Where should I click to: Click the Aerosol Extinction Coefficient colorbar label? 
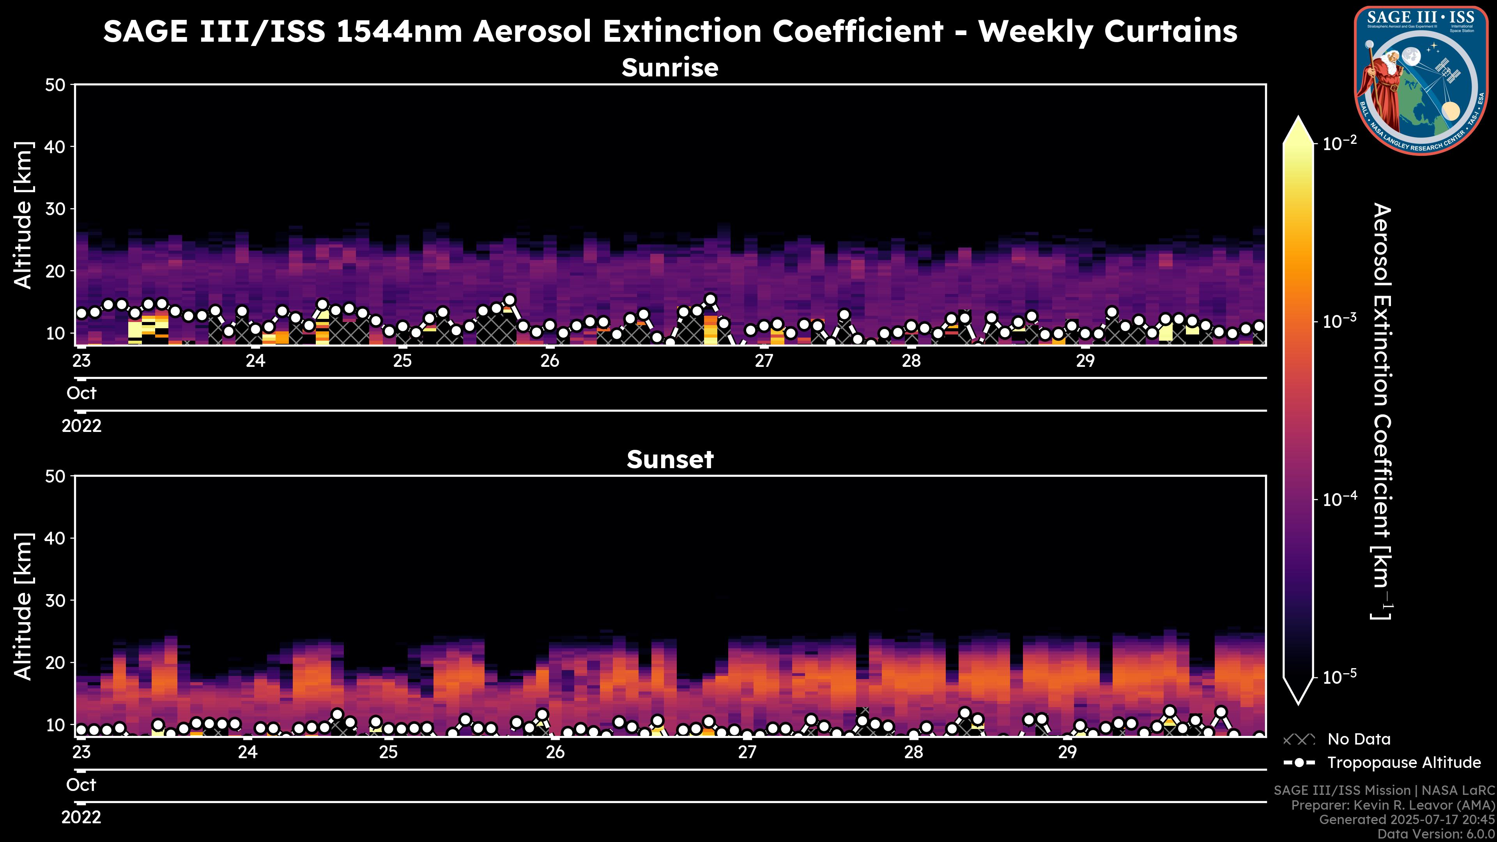point(1382,411)
